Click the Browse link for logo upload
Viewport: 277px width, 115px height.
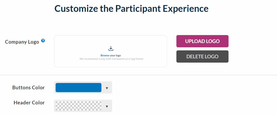105,55
